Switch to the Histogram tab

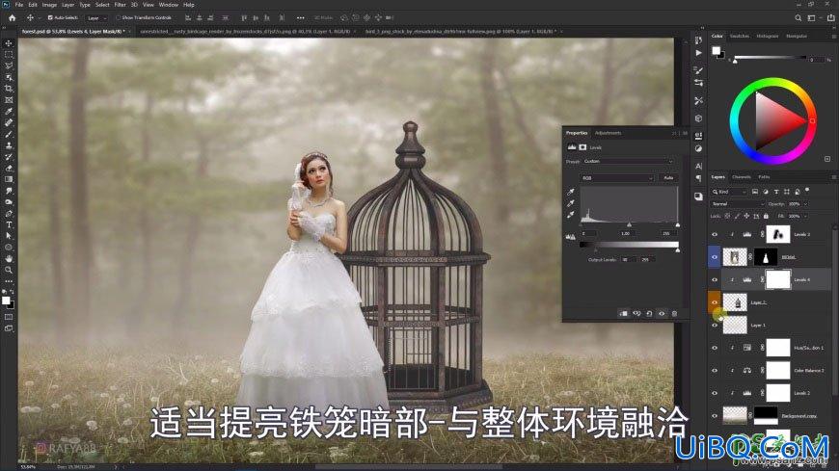coord(768,36)
